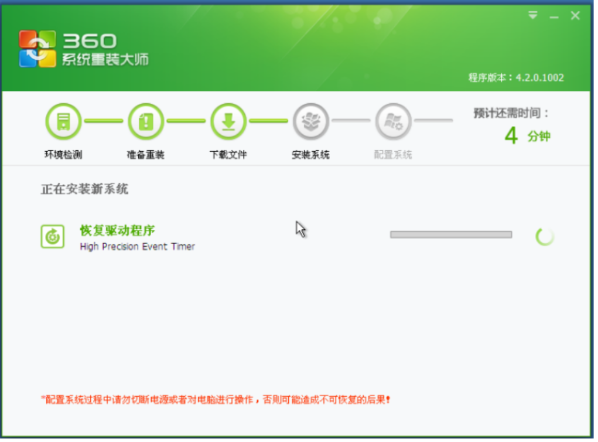Click the 配置系统 step label
The width and height of the screenshot is (598, 442).
(393, 155)
